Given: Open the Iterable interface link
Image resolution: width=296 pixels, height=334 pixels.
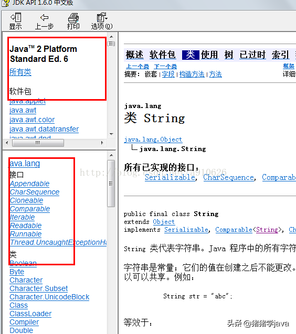Looking at the screenshot, I should [22, 217].
